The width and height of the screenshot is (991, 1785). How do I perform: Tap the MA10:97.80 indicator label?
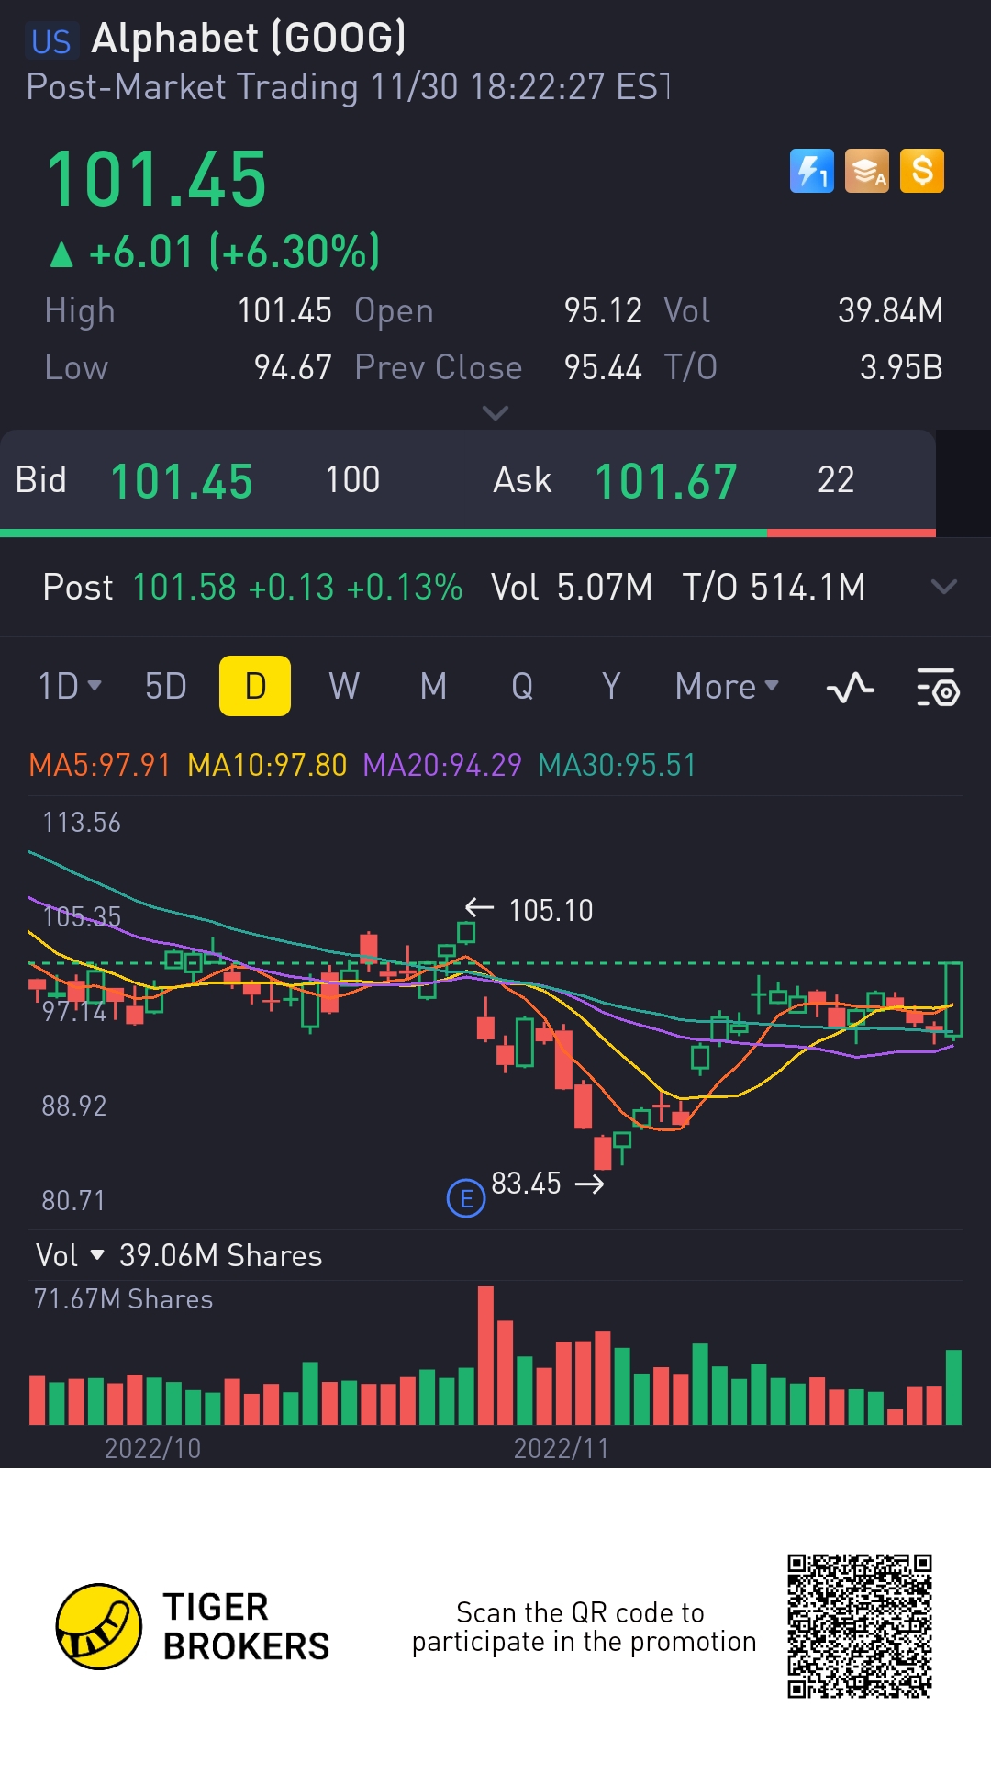(267, 765)
